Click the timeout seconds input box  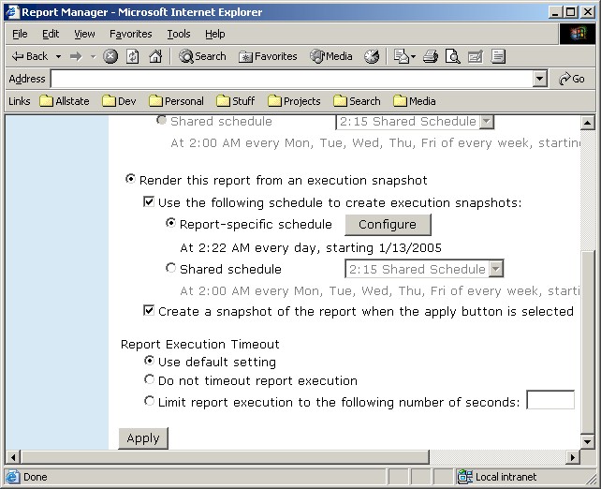[550, 400]
